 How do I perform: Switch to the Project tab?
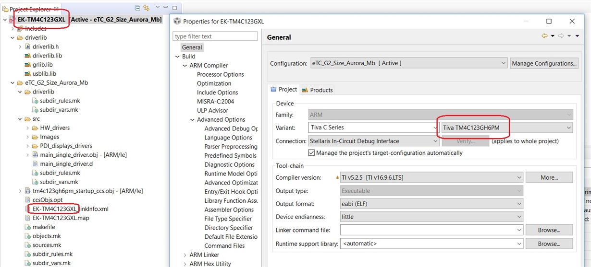pyautogui.click(x=283, y=90)
